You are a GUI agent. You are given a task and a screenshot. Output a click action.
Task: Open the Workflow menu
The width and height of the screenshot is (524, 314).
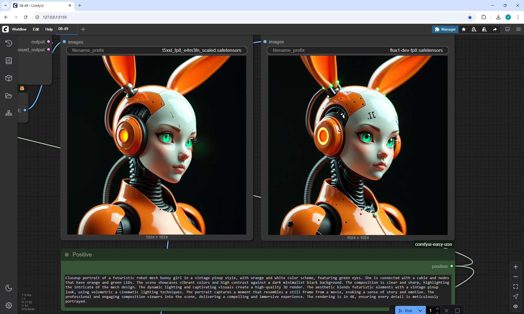pyautogui.click(x=19, y=29)
